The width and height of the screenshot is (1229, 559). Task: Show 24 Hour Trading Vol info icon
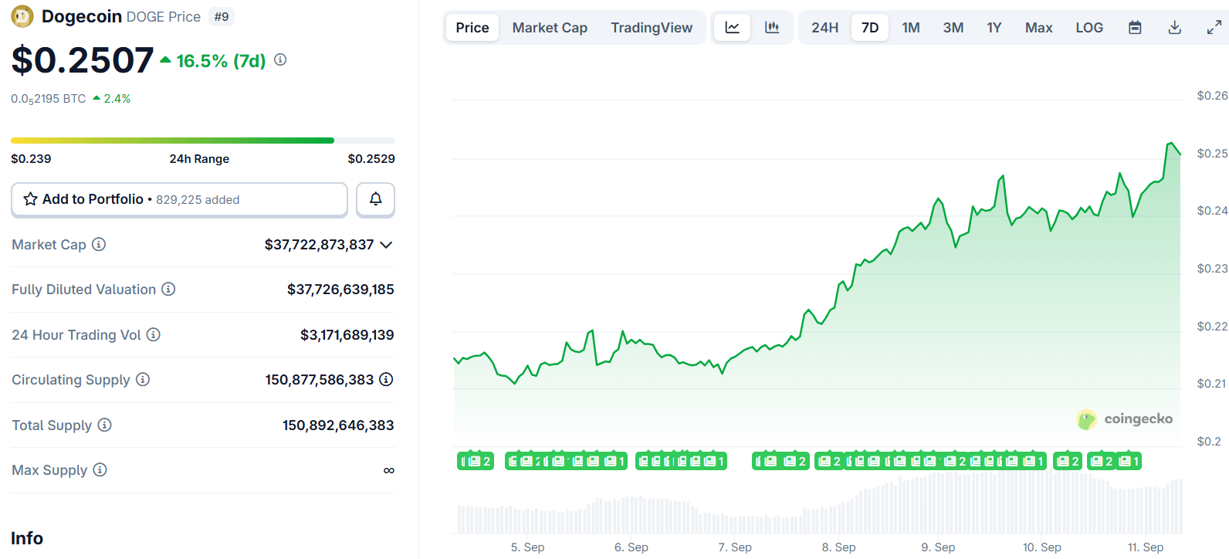click(154, 334)
